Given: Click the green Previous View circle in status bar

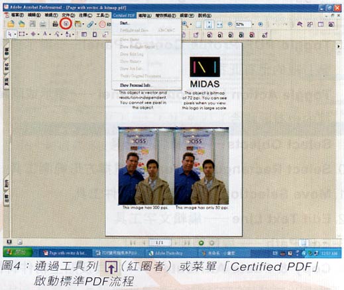Looking at the screenshot, I should [201, 243].
